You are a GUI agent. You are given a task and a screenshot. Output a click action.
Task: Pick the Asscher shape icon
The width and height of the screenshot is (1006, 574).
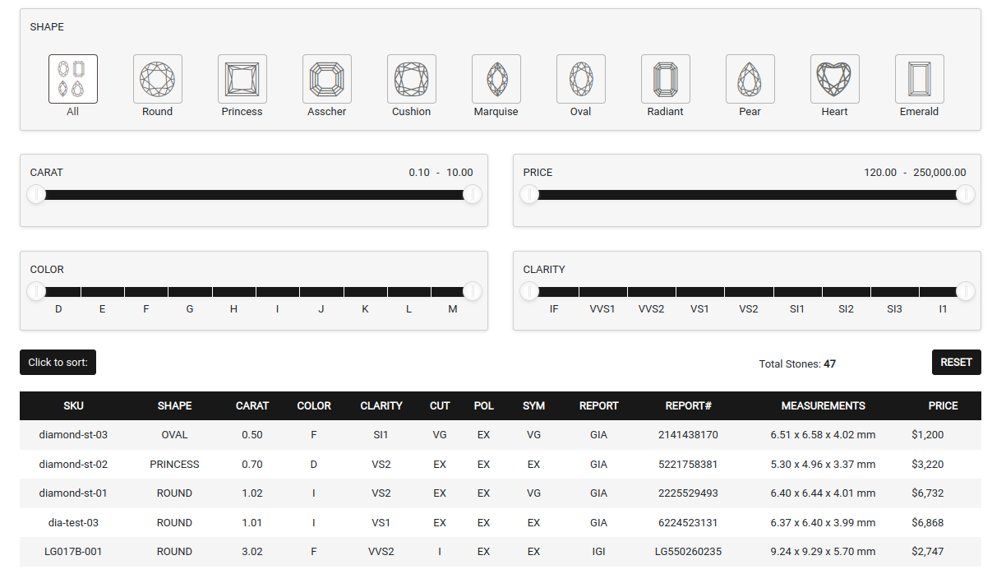click(x=326, y=80)
